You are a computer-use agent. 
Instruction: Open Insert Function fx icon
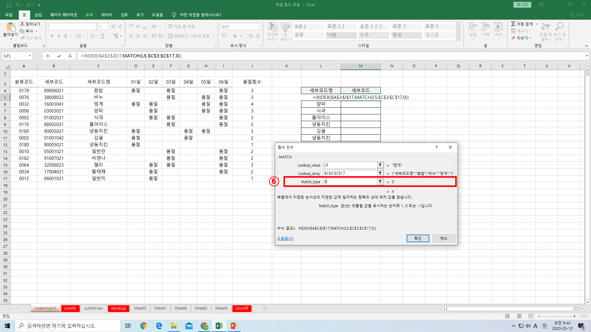click(70, 56)
